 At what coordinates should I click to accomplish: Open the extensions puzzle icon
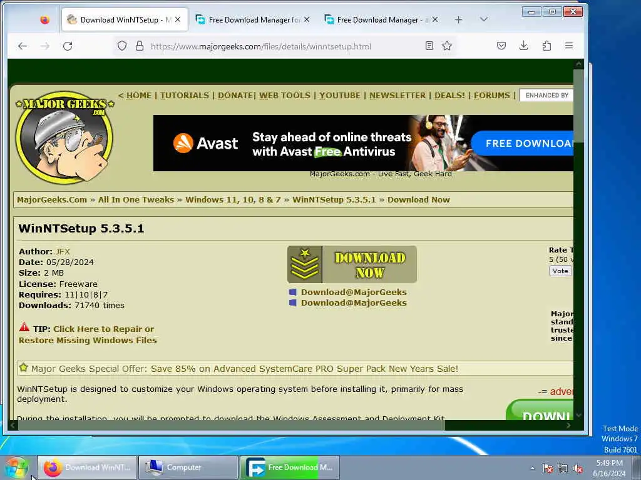546,46
